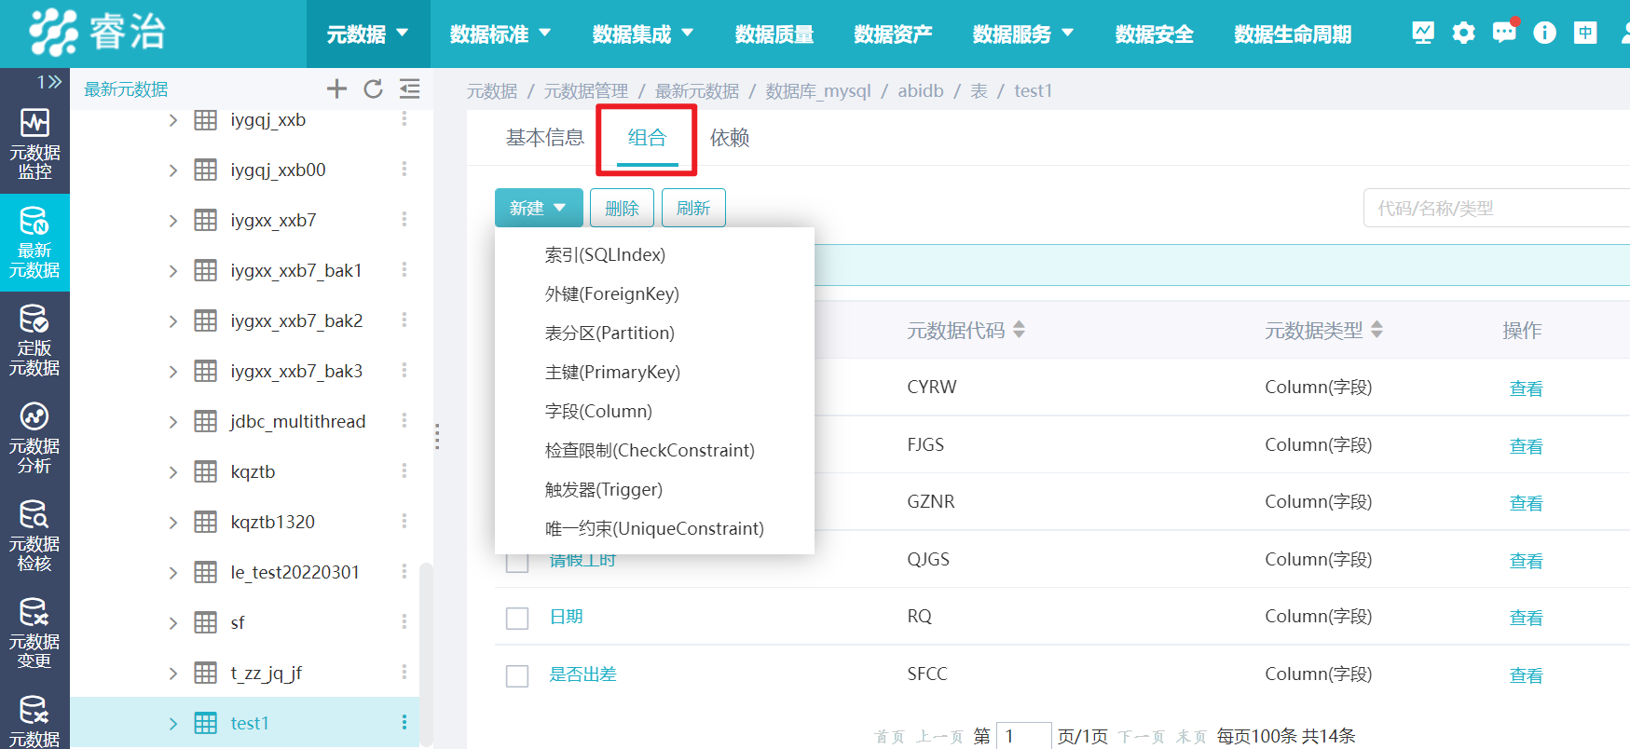Open the 数据集成 top menu dropdown
The height and width of the screenshot is (749, 1630).
643,34
